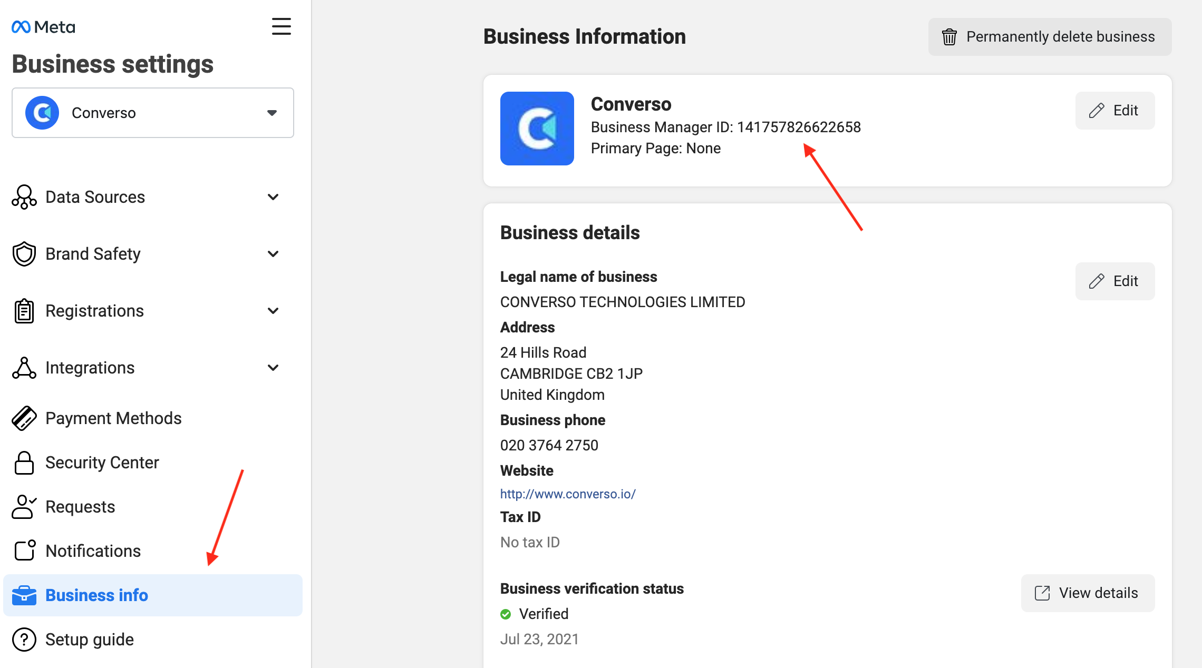Image resolution: width=1202 pixels, height=668 pixels.
Task: Click the Security Center lock icon
Action: click(x=24, y=463)
